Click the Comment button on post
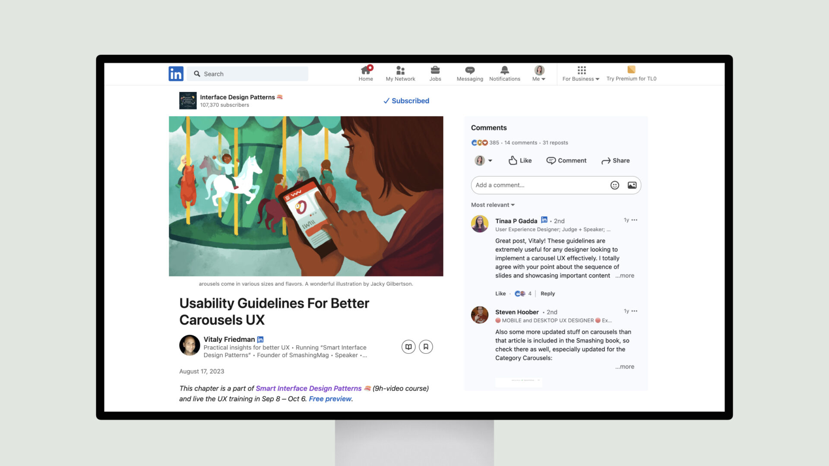This screenshot has height=466, width=829. point(566,161)
